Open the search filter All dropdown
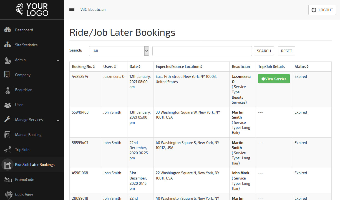This screenshot has height=200, width=340. point(119,51)
